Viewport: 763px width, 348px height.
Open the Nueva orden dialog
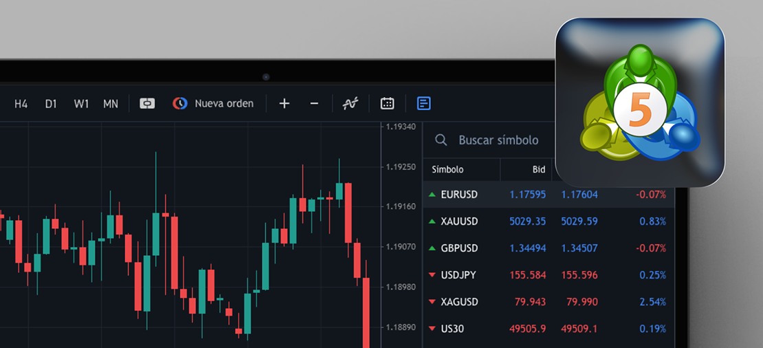click(213, 104)
